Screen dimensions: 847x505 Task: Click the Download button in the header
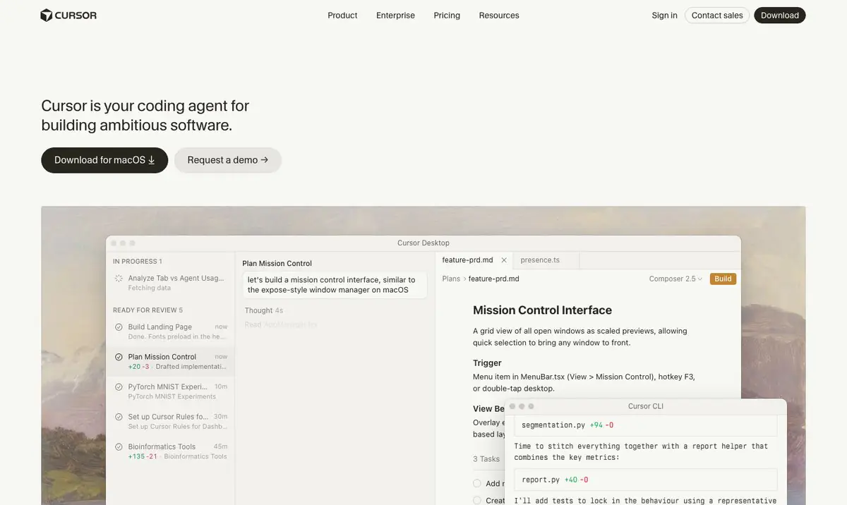pos(780,16)
